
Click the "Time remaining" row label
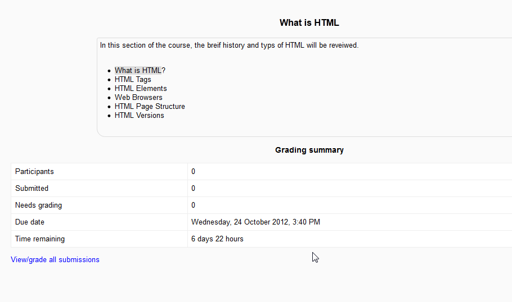[40, 239]
